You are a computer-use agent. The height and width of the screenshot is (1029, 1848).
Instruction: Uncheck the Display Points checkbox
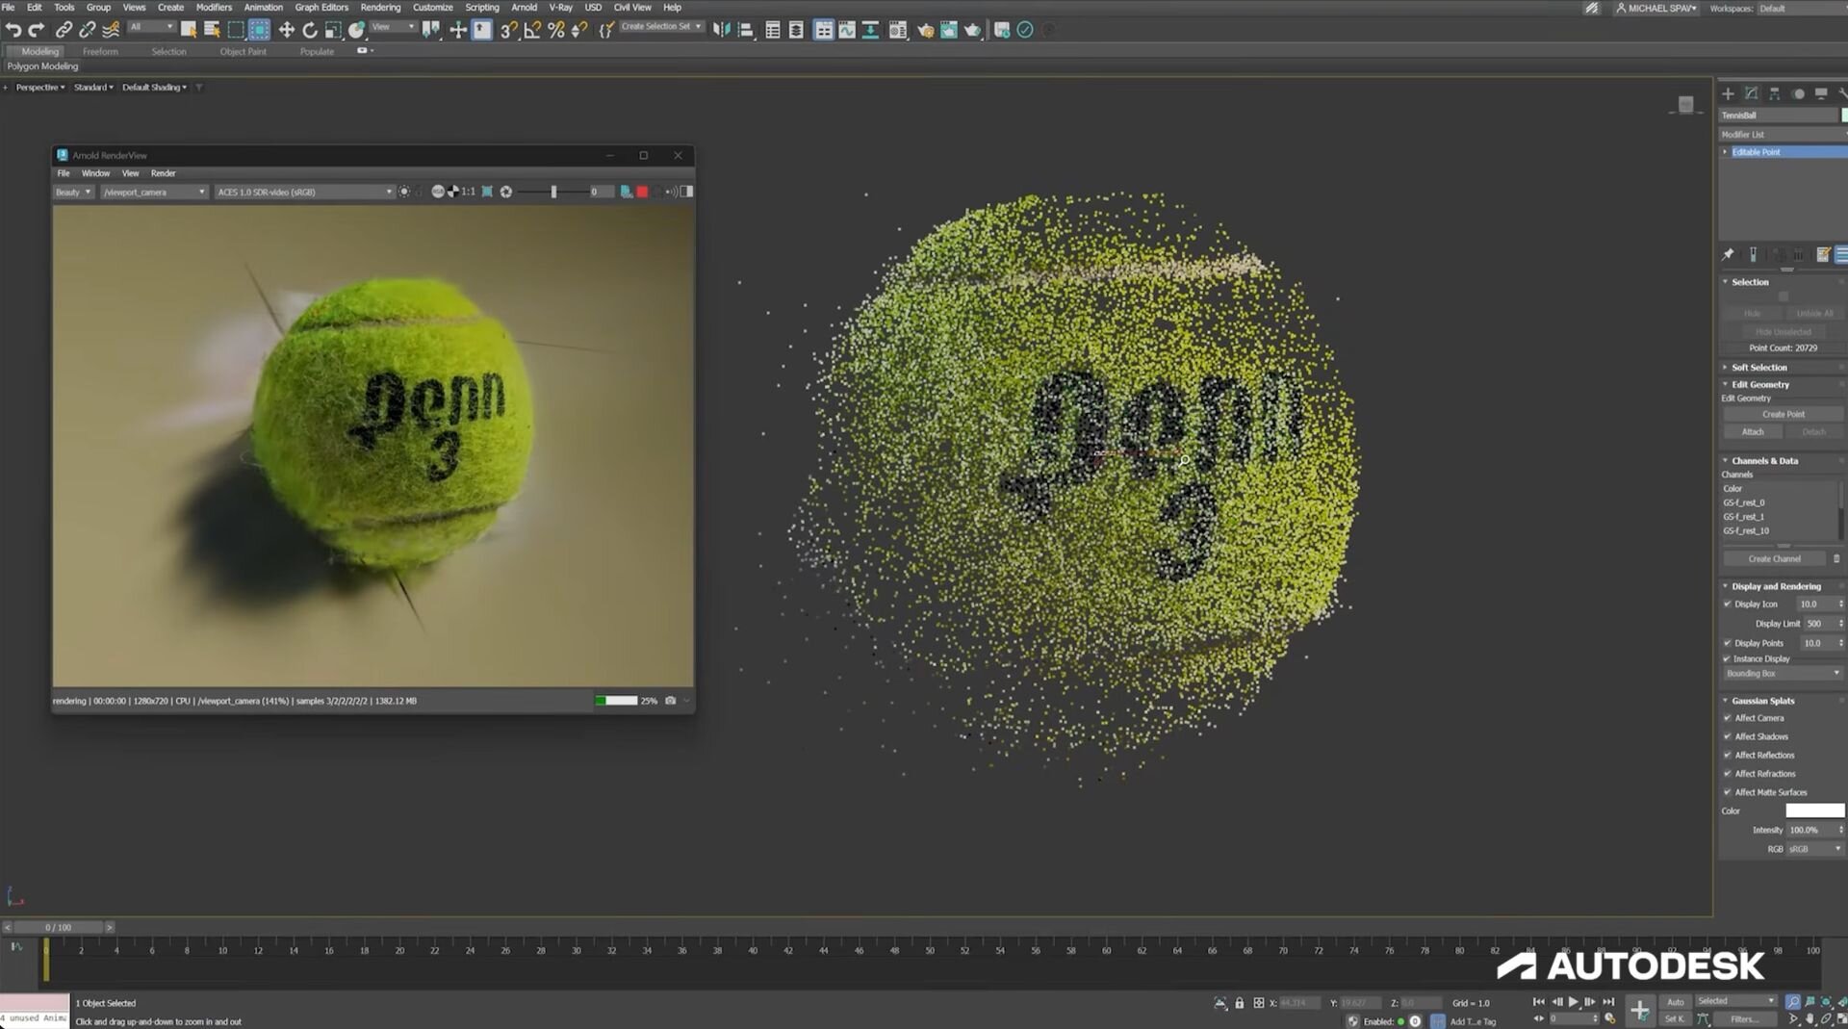pos(1728,643)
